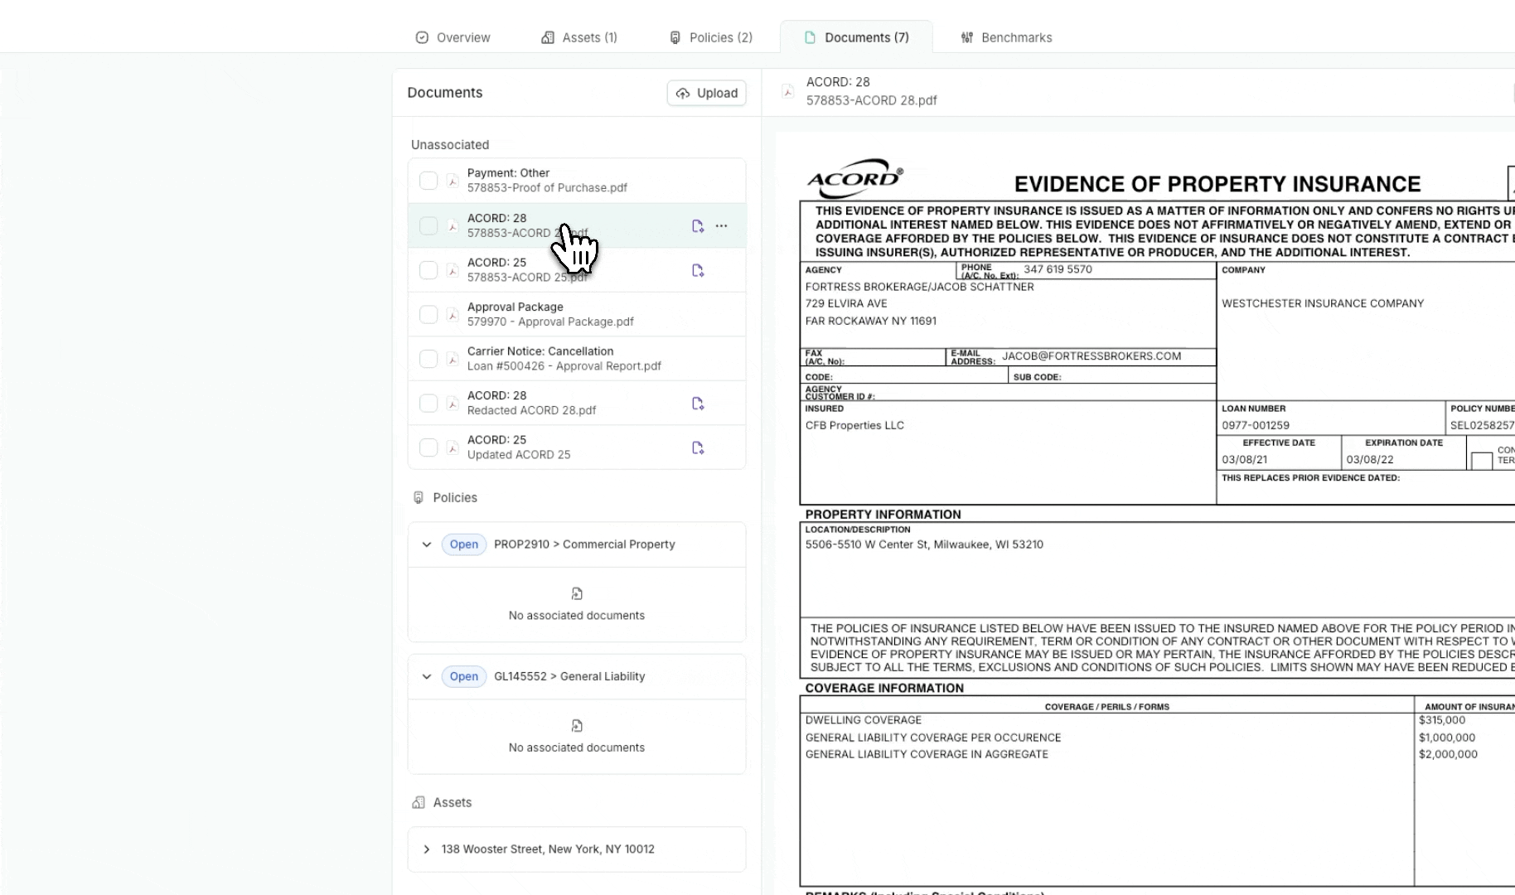Open the Policies (2) tab
Screen dimensions: 1515x895
click(711, 37)
